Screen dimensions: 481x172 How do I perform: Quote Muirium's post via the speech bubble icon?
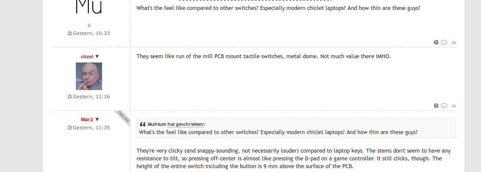coord(444,42)
